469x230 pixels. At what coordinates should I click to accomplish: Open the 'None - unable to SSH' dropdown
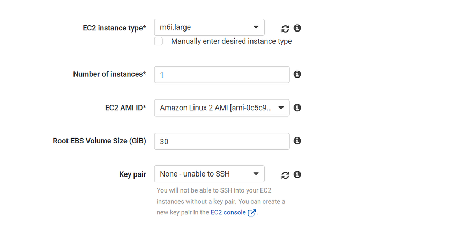coord(209,174)
